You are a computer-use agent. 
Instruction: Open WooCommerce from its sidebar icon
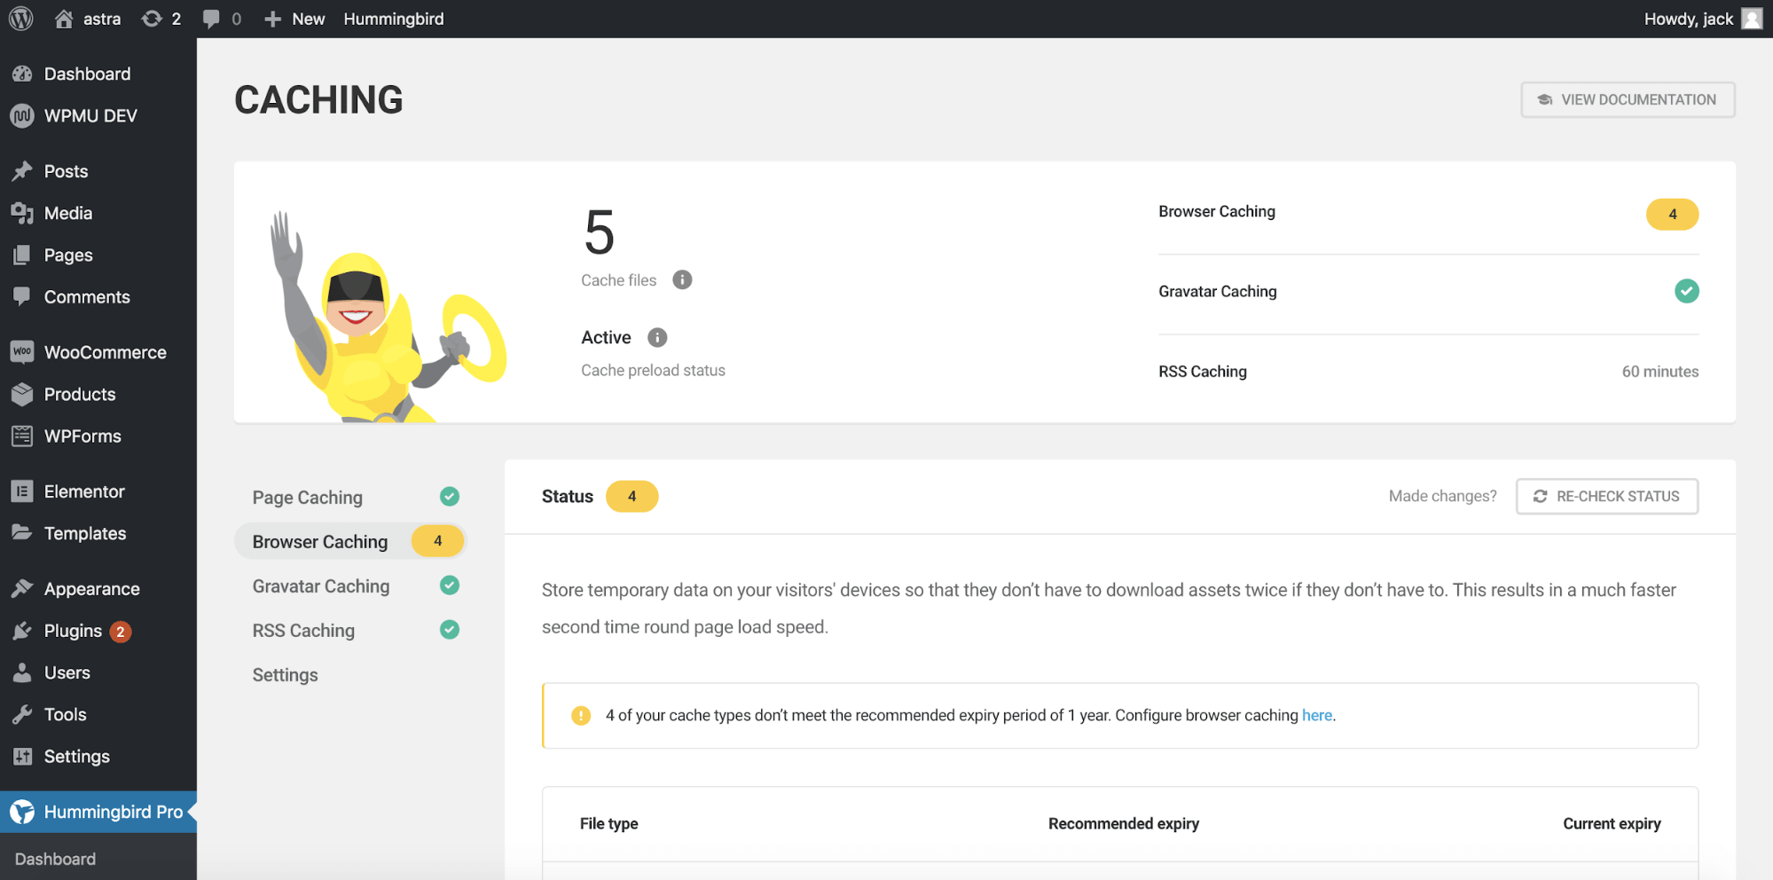point(21,351)
